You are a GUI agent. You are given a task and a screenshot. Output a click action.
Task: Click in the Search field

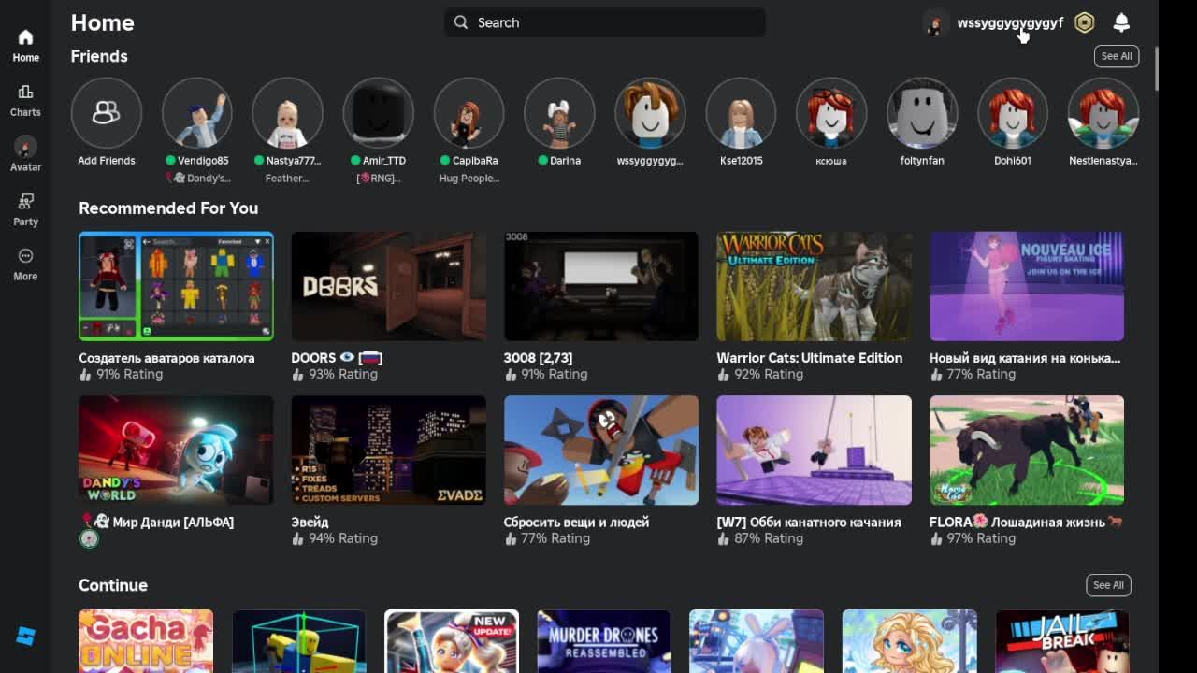tap(605, 22)
